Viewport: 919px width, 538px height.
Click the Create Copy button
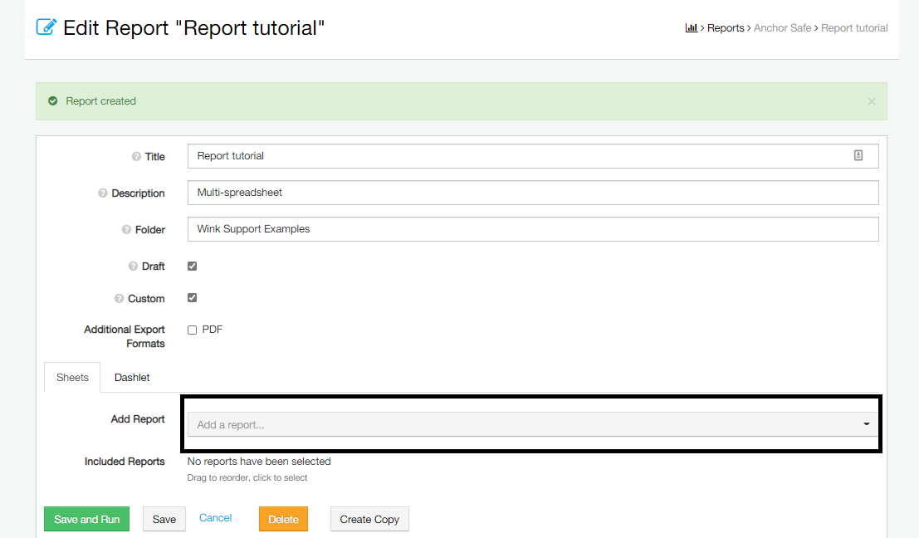click(x=369, y=519)
